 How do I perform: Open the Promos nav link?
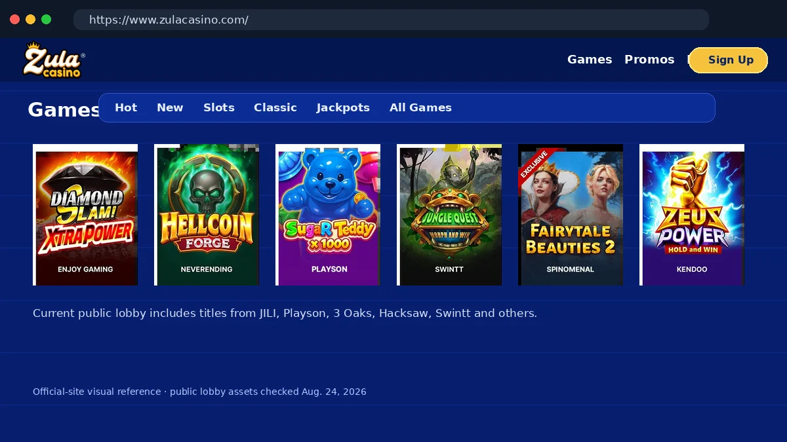[649, 60]
